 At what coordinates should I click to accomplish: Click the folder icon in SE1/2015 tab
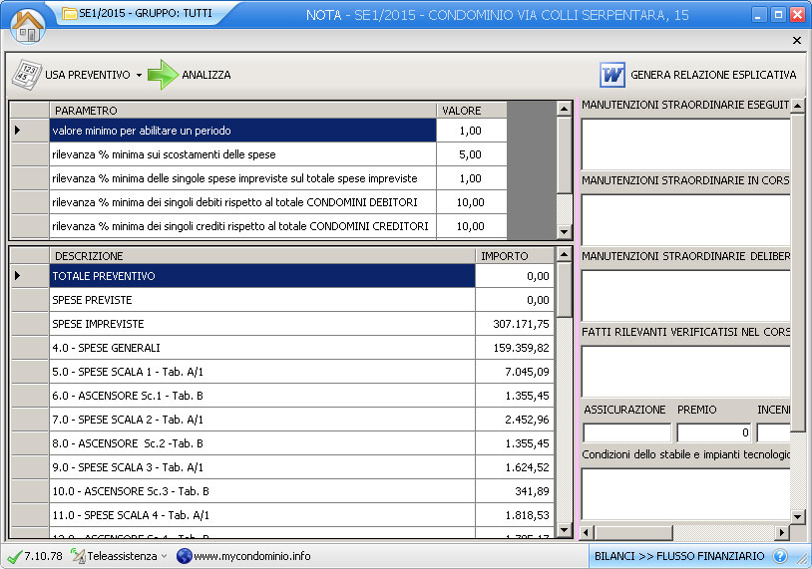coord(69,14)
